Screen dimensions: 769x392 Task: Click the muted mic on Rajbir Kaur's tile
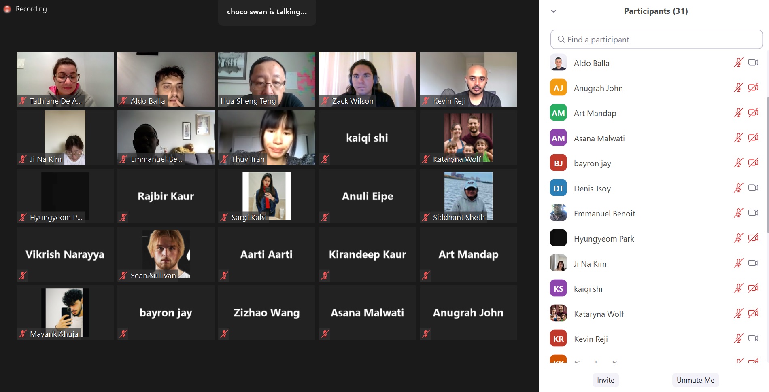(123, 217)
